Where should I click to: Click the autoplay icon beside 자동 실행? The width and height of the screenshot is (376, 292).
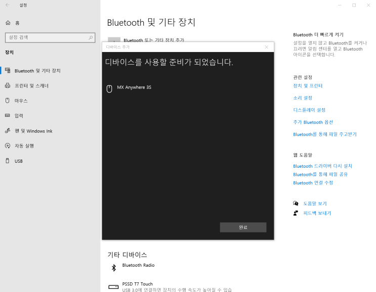[8, 145]
